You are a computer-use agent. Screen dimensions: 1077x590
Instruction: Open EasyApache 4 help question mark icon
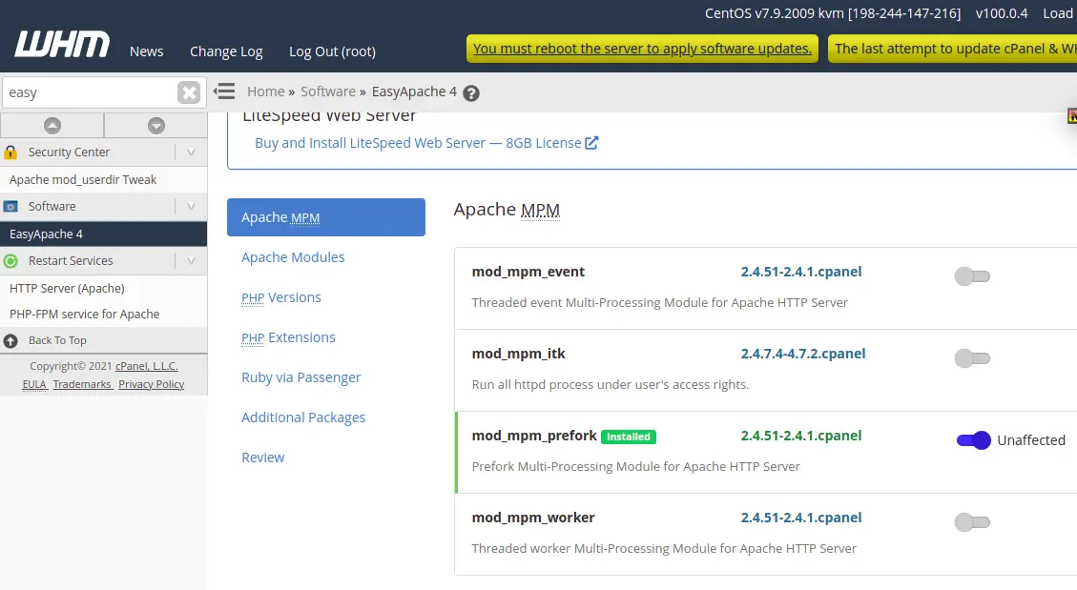[x=471, y=93]
